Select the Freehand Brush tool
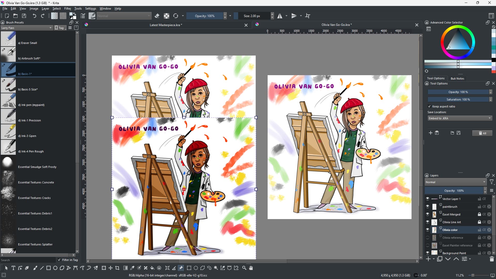 coord(35,268)
